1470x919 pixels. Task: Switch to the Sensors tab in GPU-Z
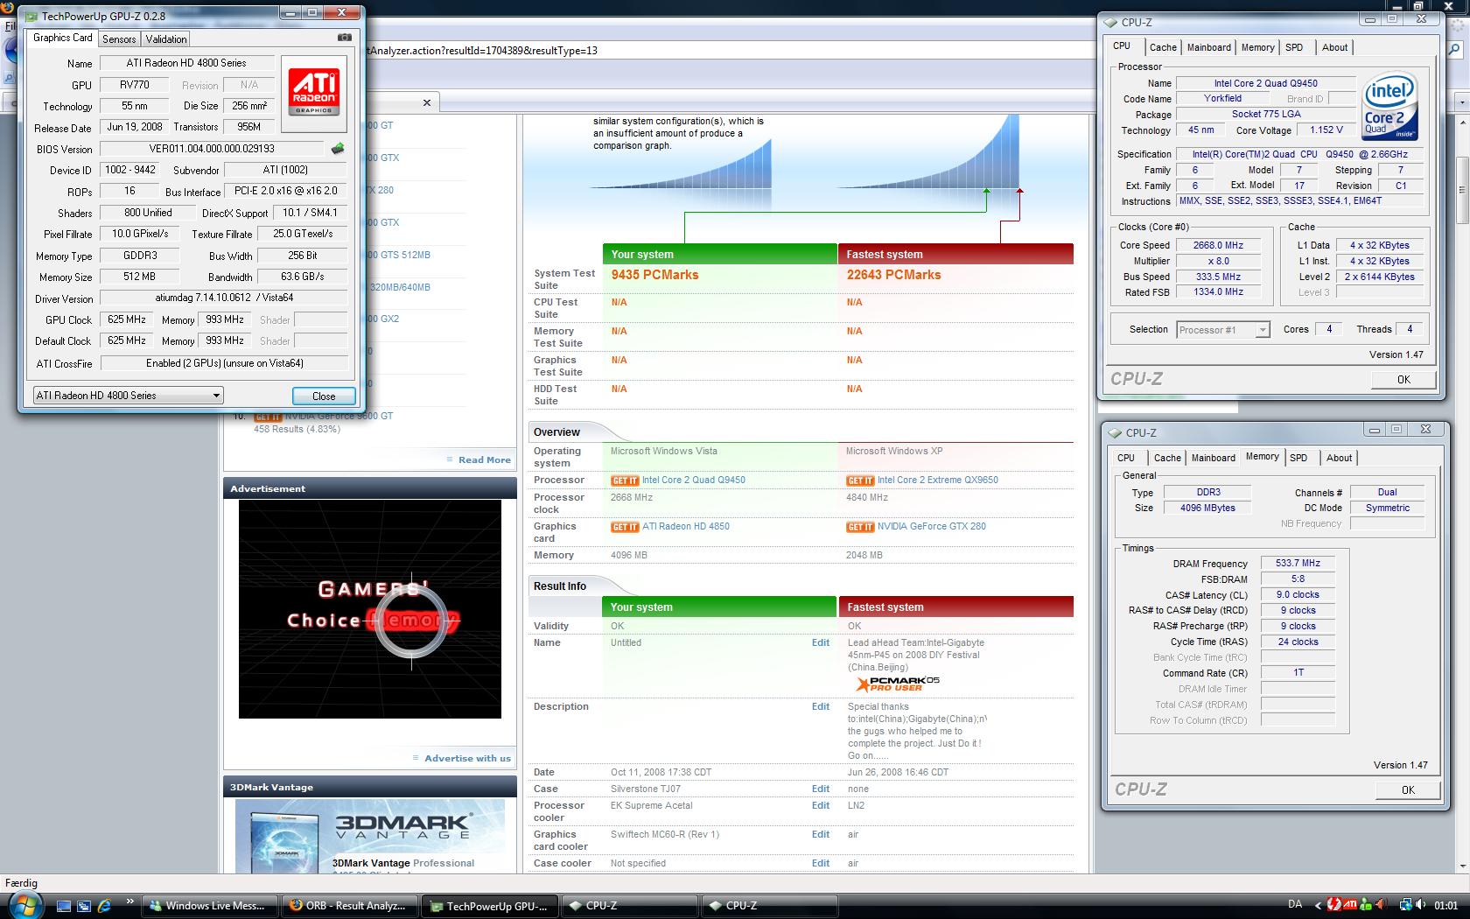pyautogui.click(x=119, y=39)
